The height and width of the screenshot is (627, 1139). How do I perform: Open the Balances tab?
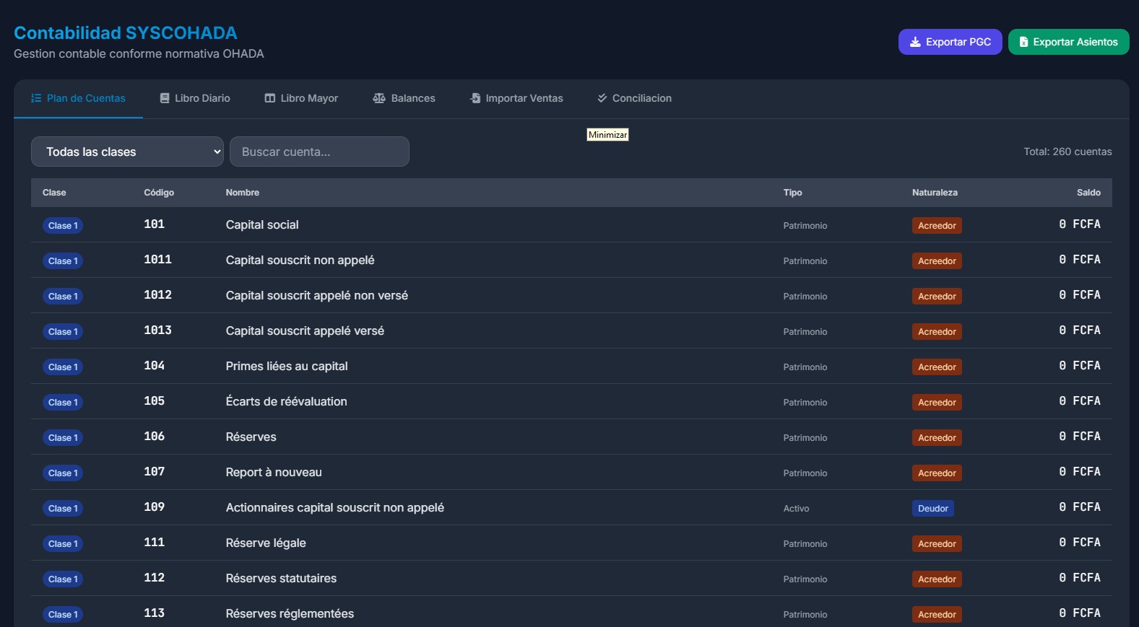404,98
